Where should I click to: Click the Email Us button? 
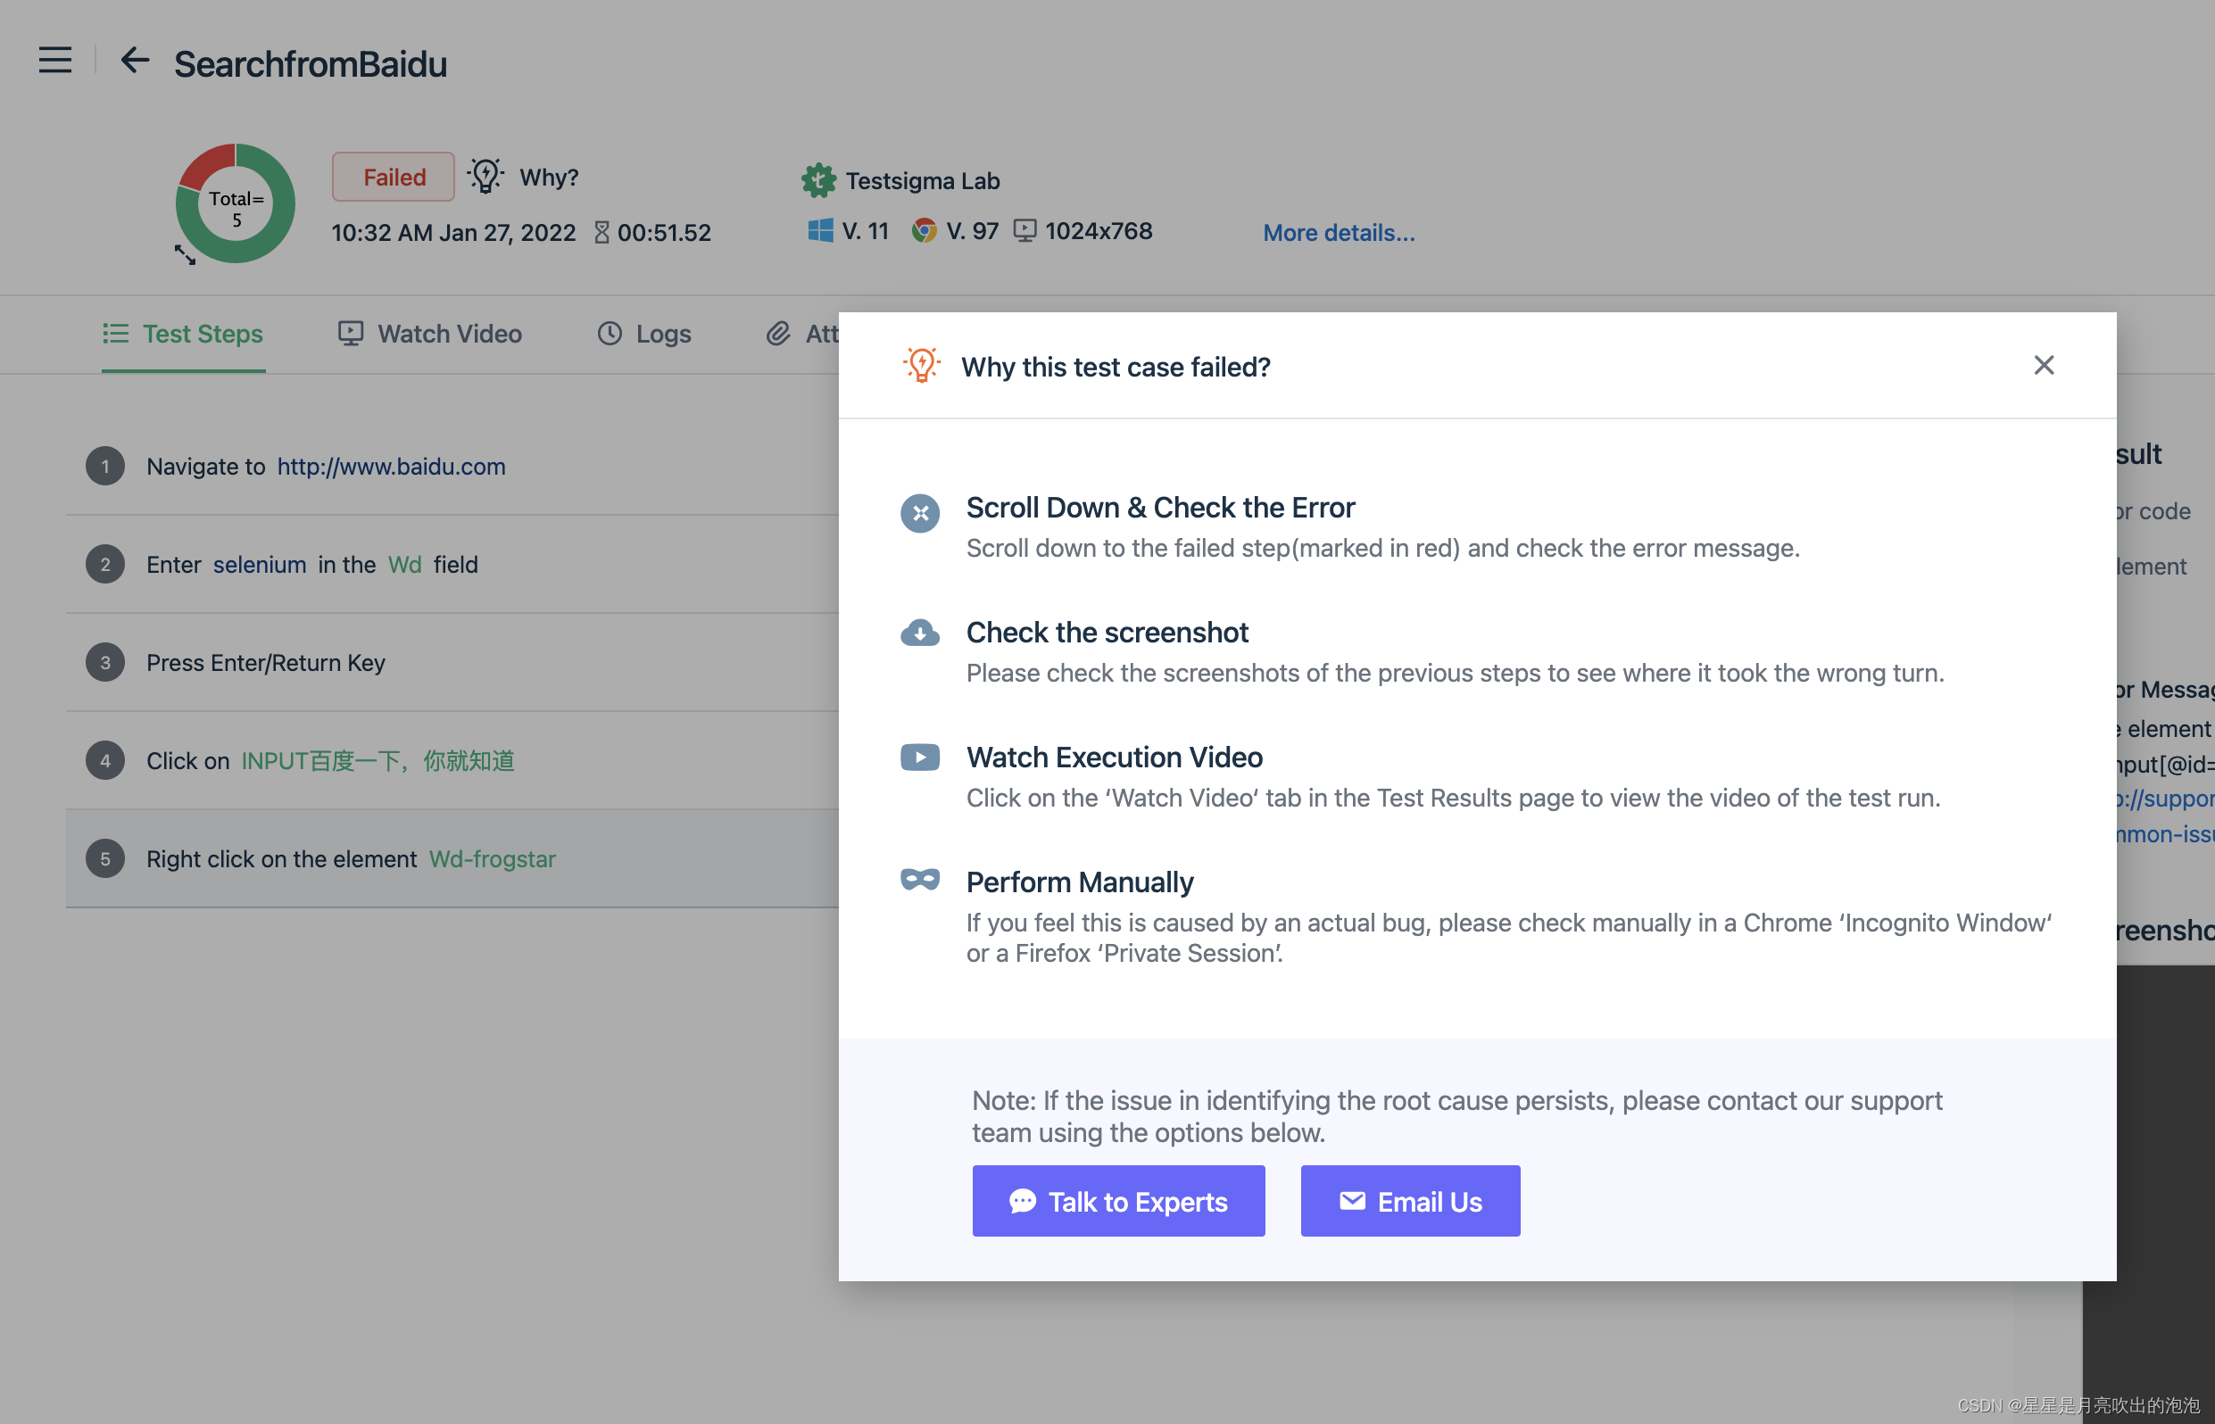coord(1409,1200)
